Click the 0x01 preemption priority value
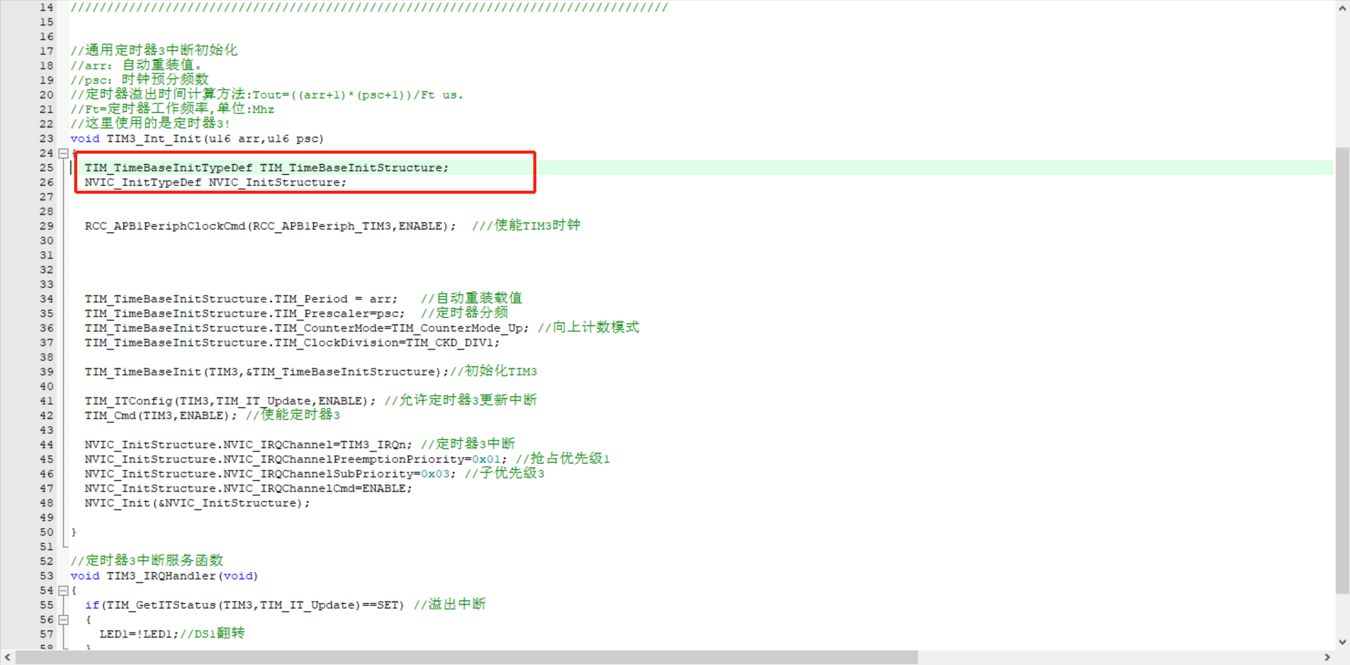 tap(486, 459)
